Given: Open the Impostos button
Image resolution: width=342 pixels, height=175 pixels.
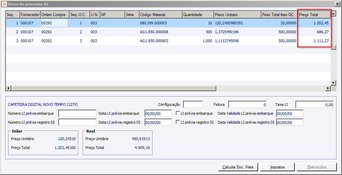Looking at the screenshot, I should (x=277, y=167).
